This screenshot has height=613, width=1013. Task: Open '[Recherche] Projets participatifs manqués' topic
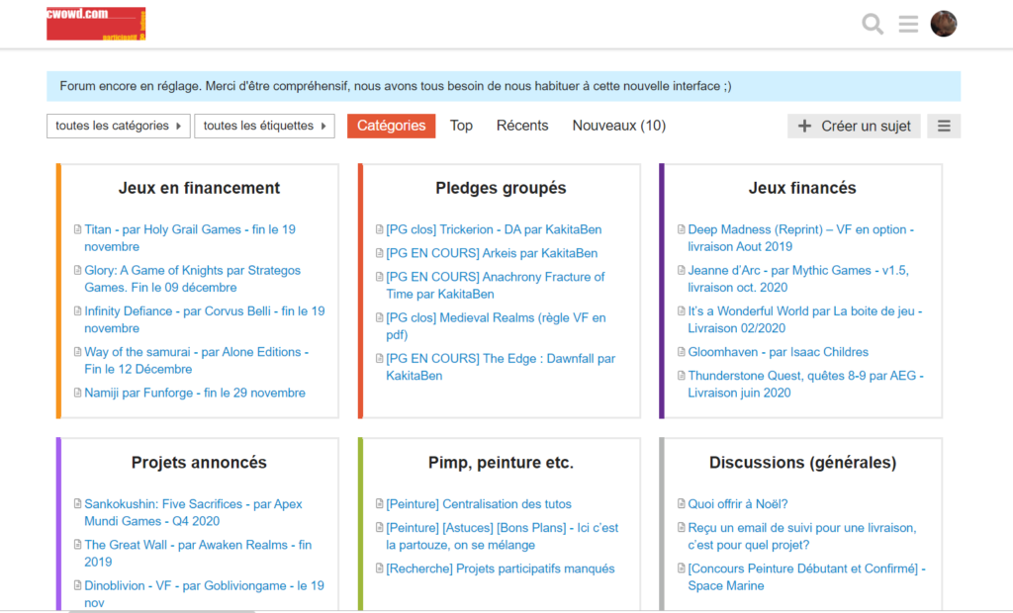500,569
